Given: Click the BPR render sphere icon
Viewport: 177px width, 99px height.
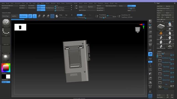Looking at the screenshot, I should click(150, 21).
